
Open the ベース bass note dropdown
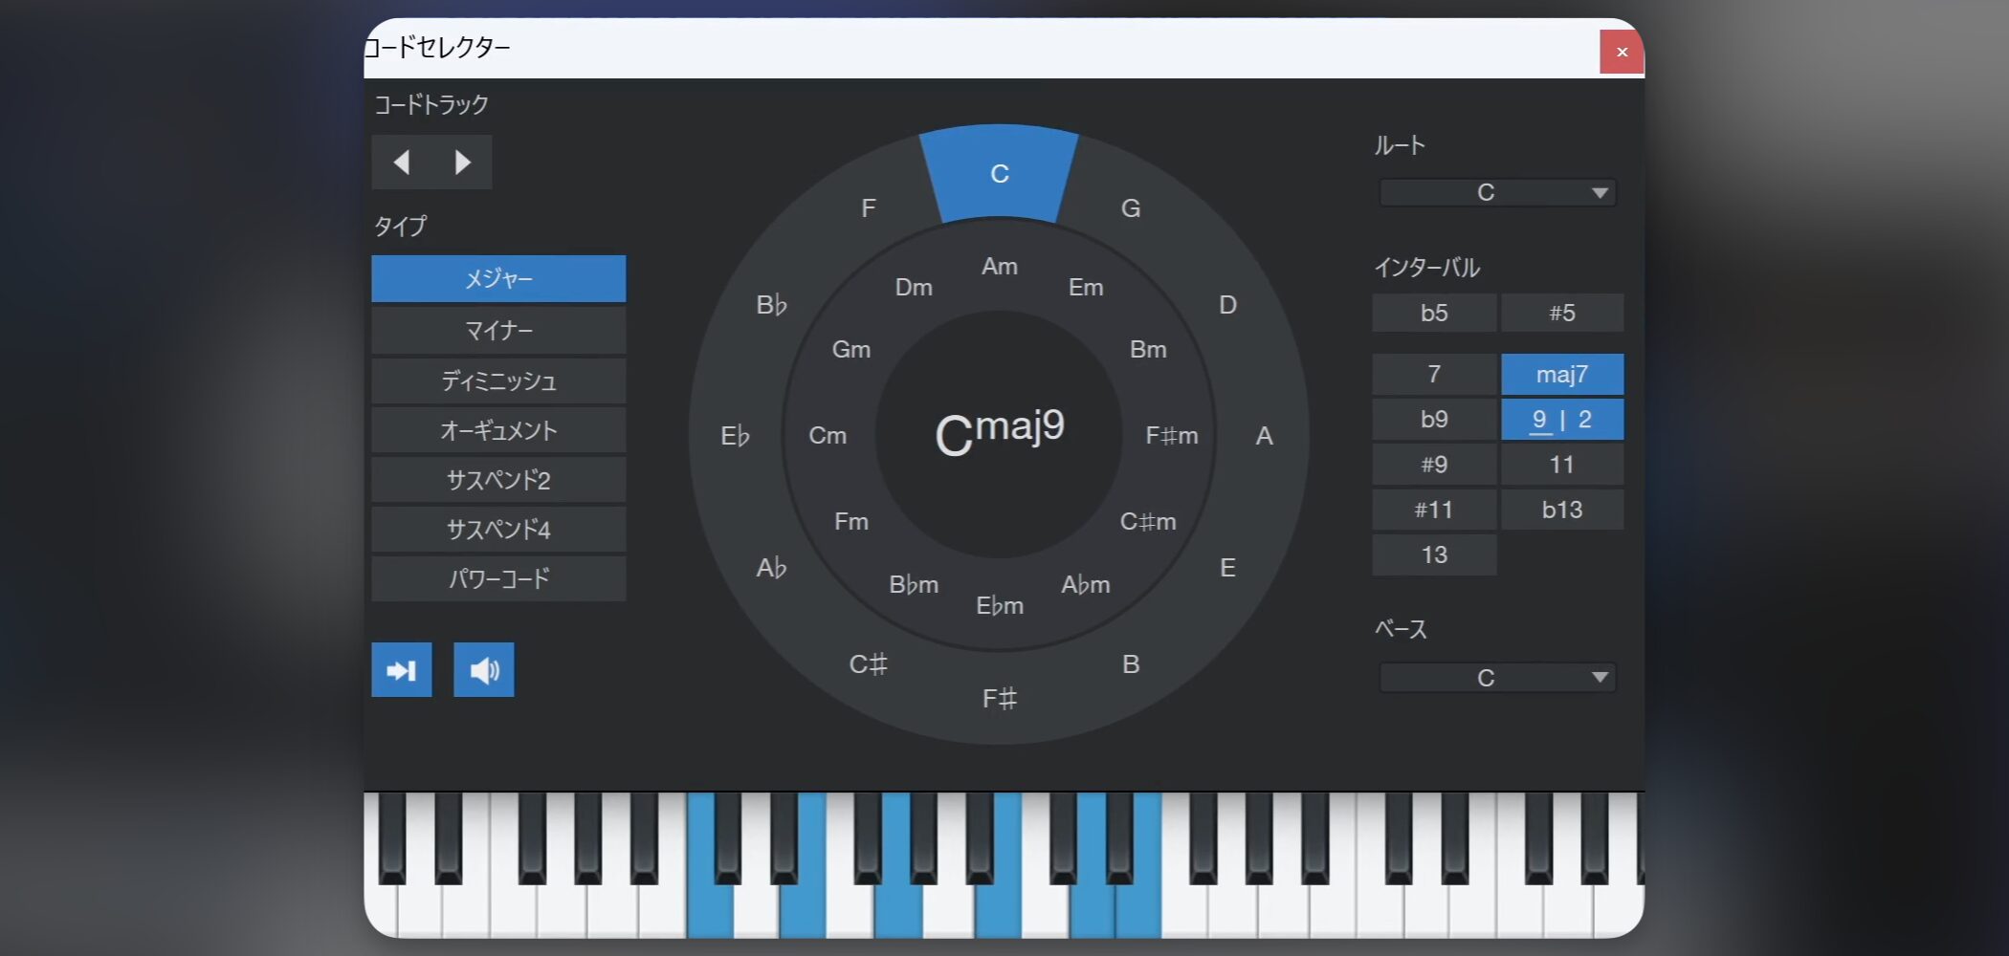[1497, 678]
